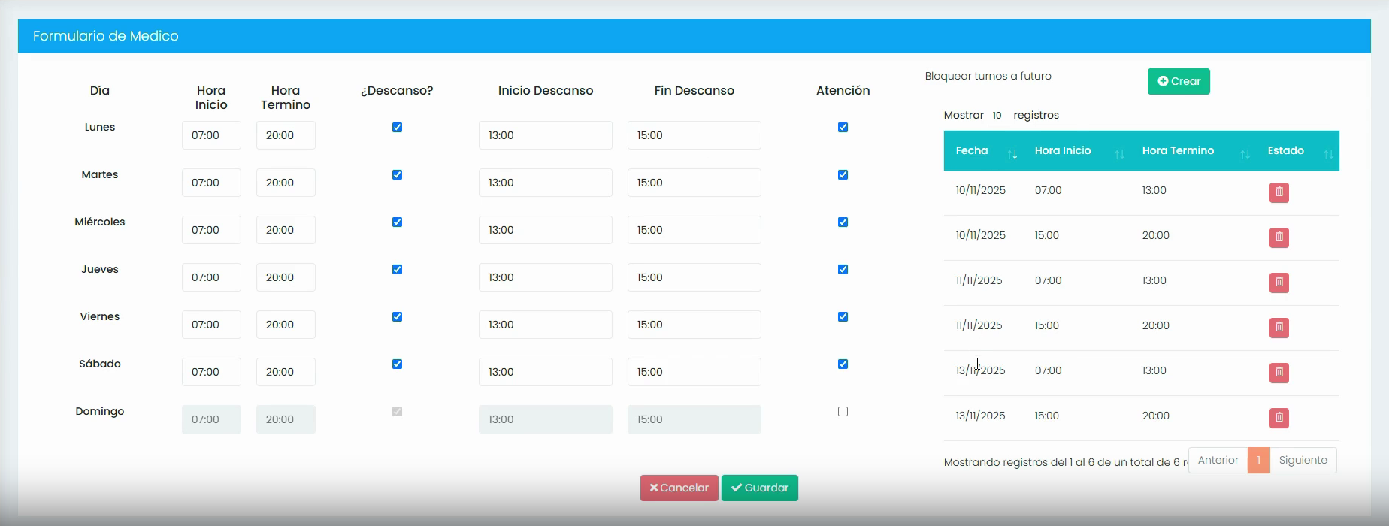
Task: Edit Martes Inicio Descanso field
Action: coord(546,183)
